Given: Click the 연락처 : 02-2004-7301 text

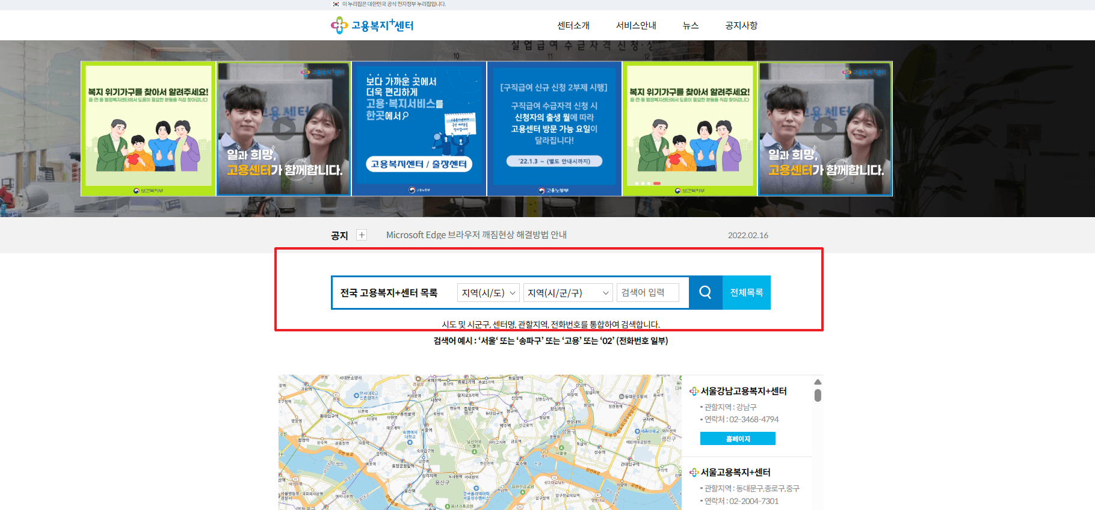Looking at the screenshot, I should 741,501.
